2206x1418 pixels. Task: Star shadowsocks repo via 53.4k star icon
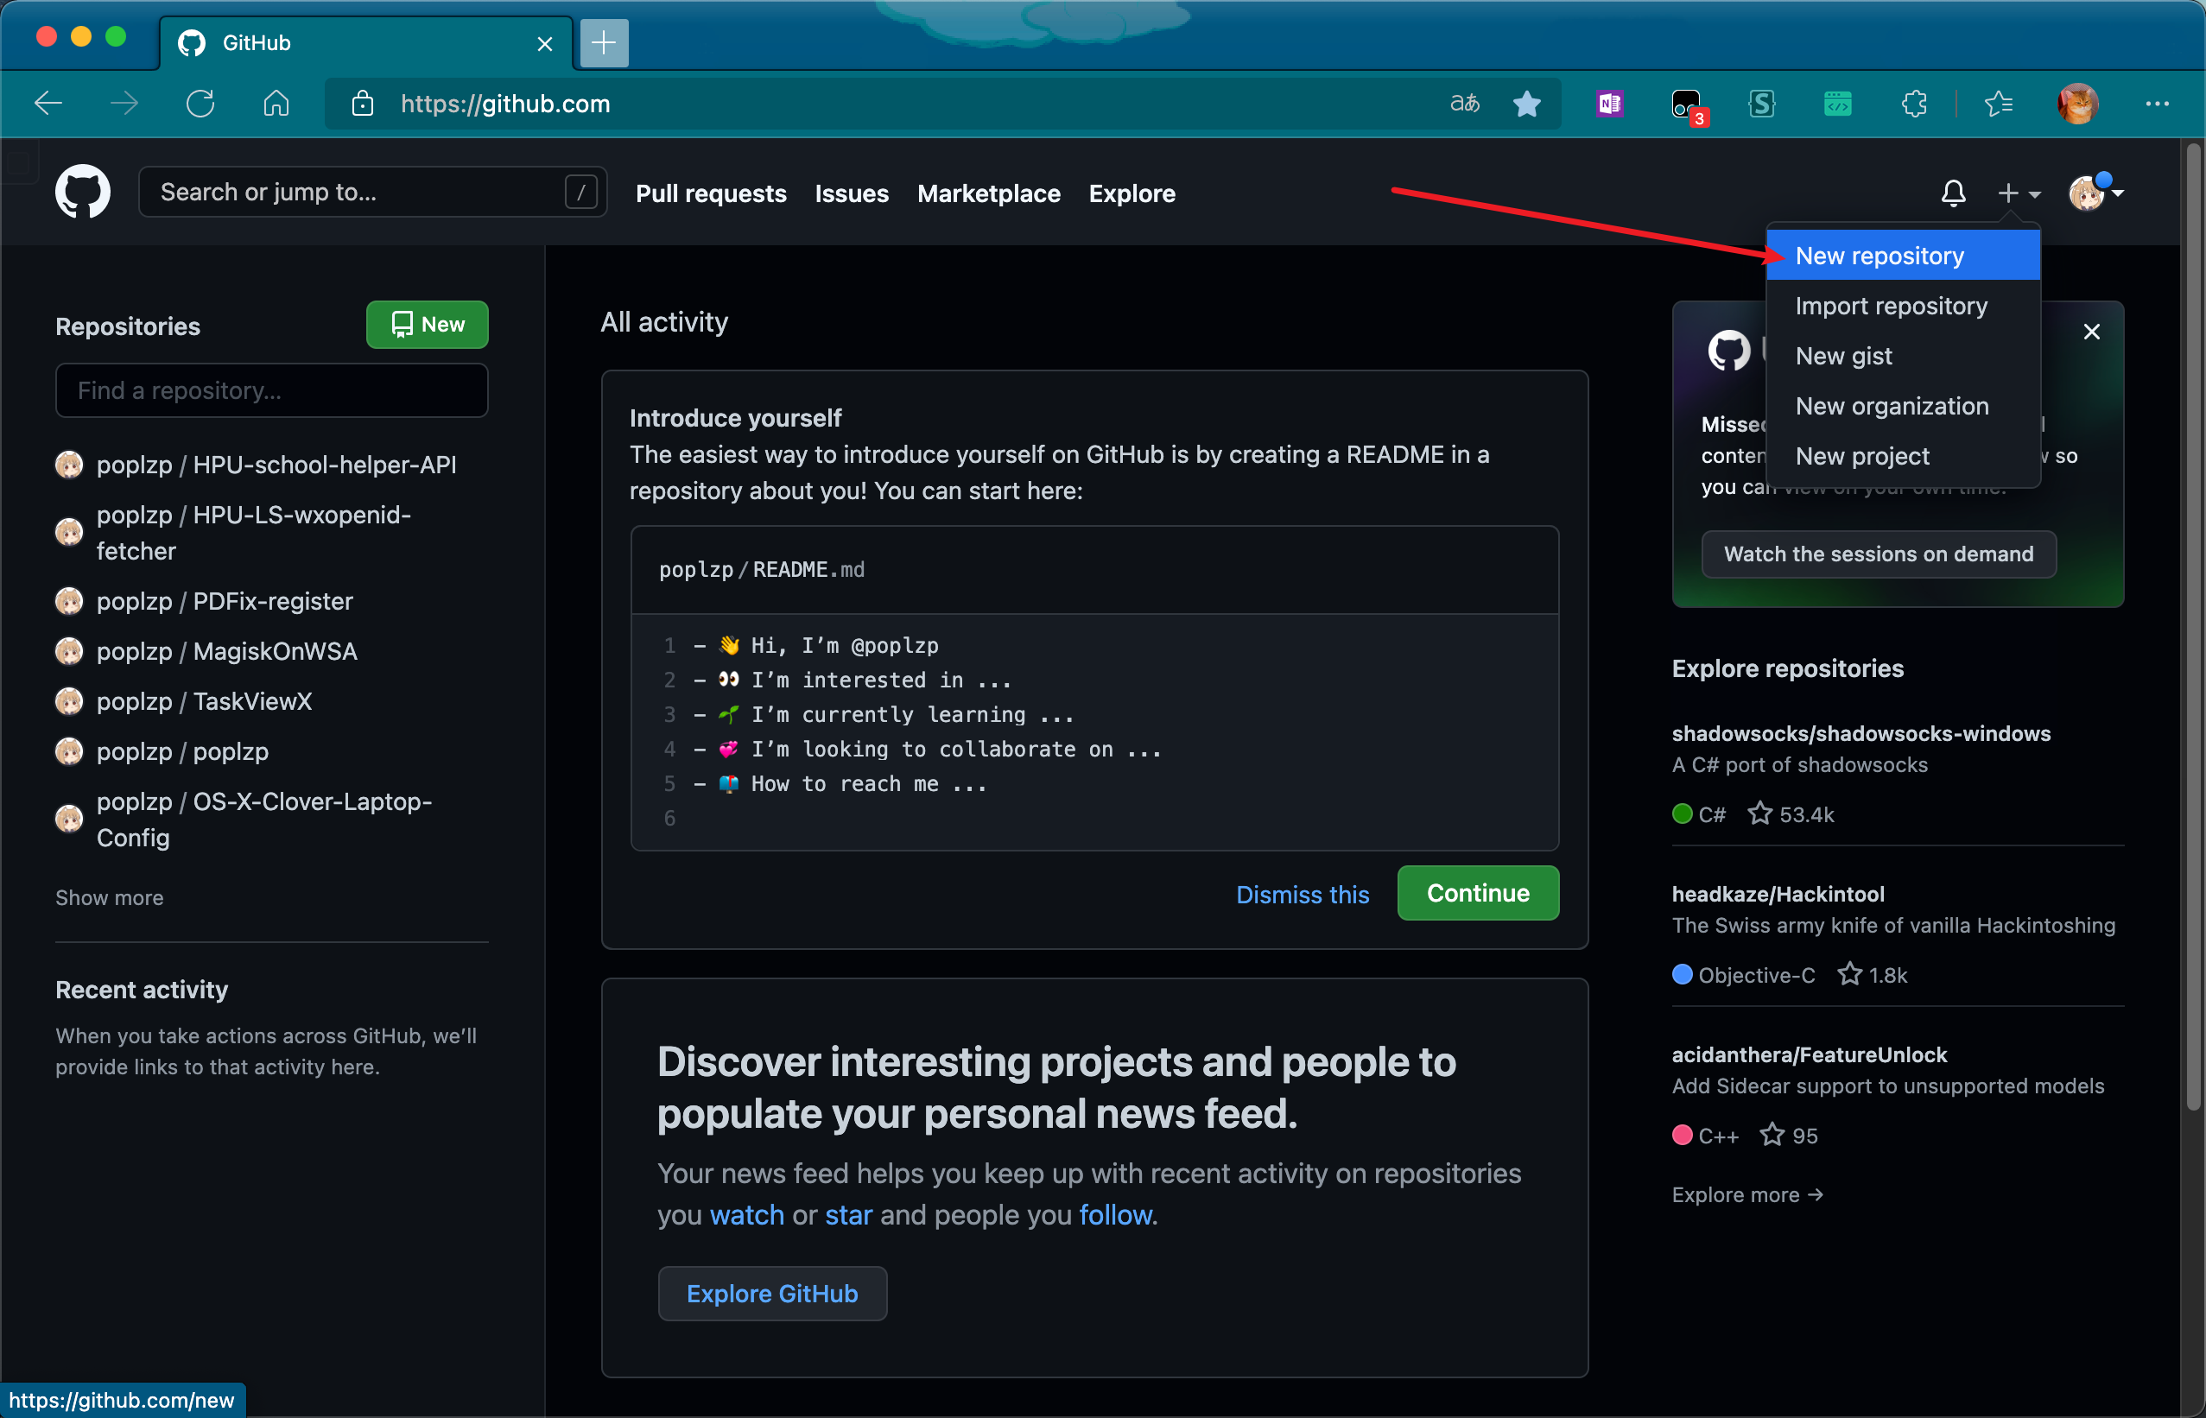[x=1759, y=814]
